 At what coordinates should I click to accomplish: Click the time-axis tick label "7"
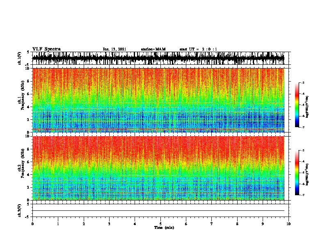coord(212,224)
